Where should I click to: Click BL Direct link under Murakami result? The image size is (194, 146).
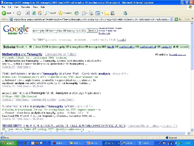tap(38, 86)
